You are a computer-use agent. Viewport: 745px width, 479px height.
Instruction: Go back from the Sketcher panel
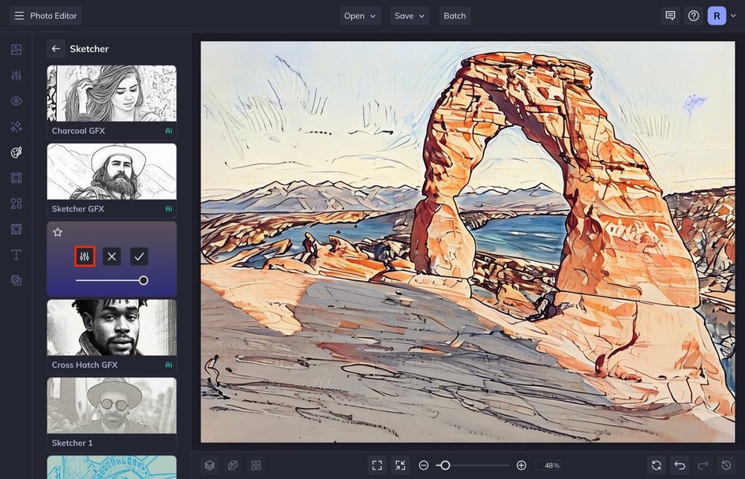point(55,48)
